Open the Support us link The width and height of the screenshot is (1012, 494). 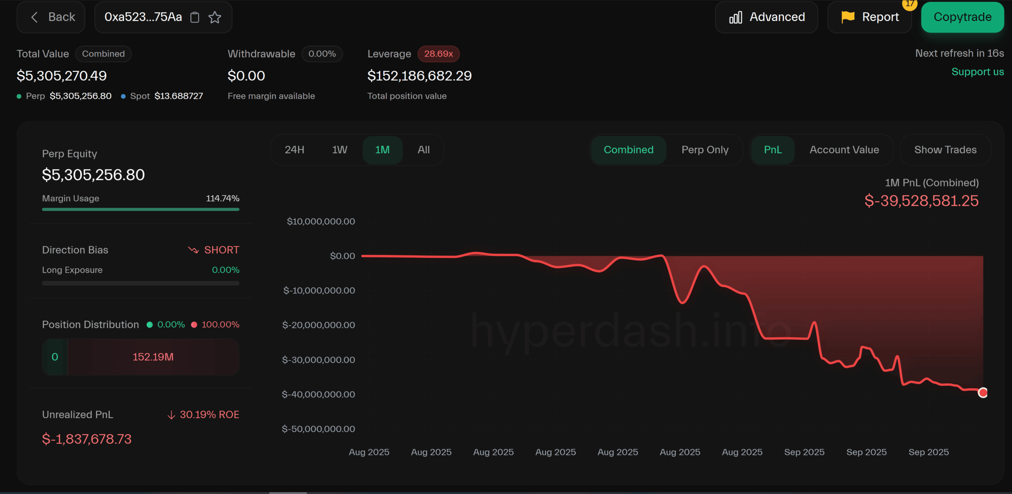coord(978,72)
